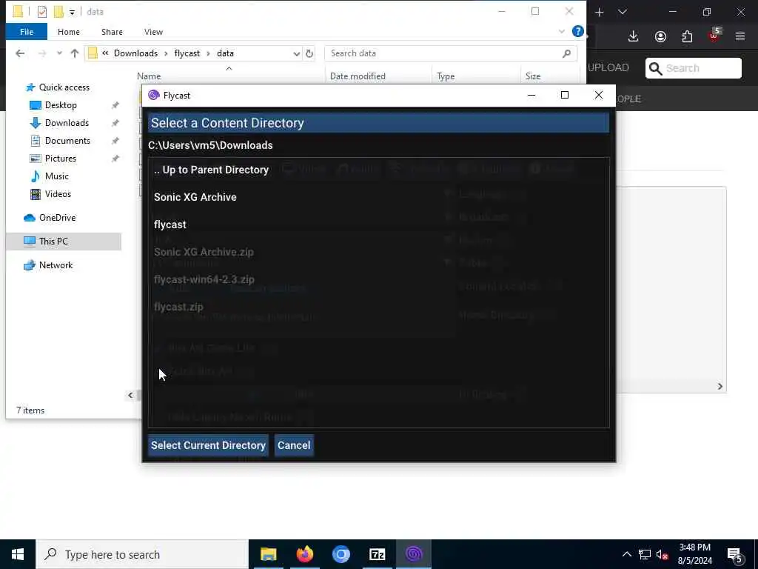Open Music in the navigation pane

tap(56, 176)
